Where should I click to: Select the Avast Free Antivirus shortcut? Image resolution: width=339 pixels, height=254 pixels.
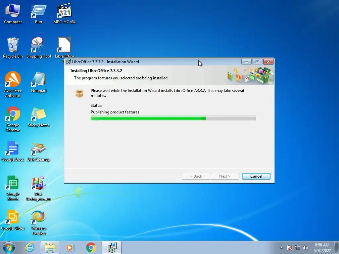tap(13, 85)
